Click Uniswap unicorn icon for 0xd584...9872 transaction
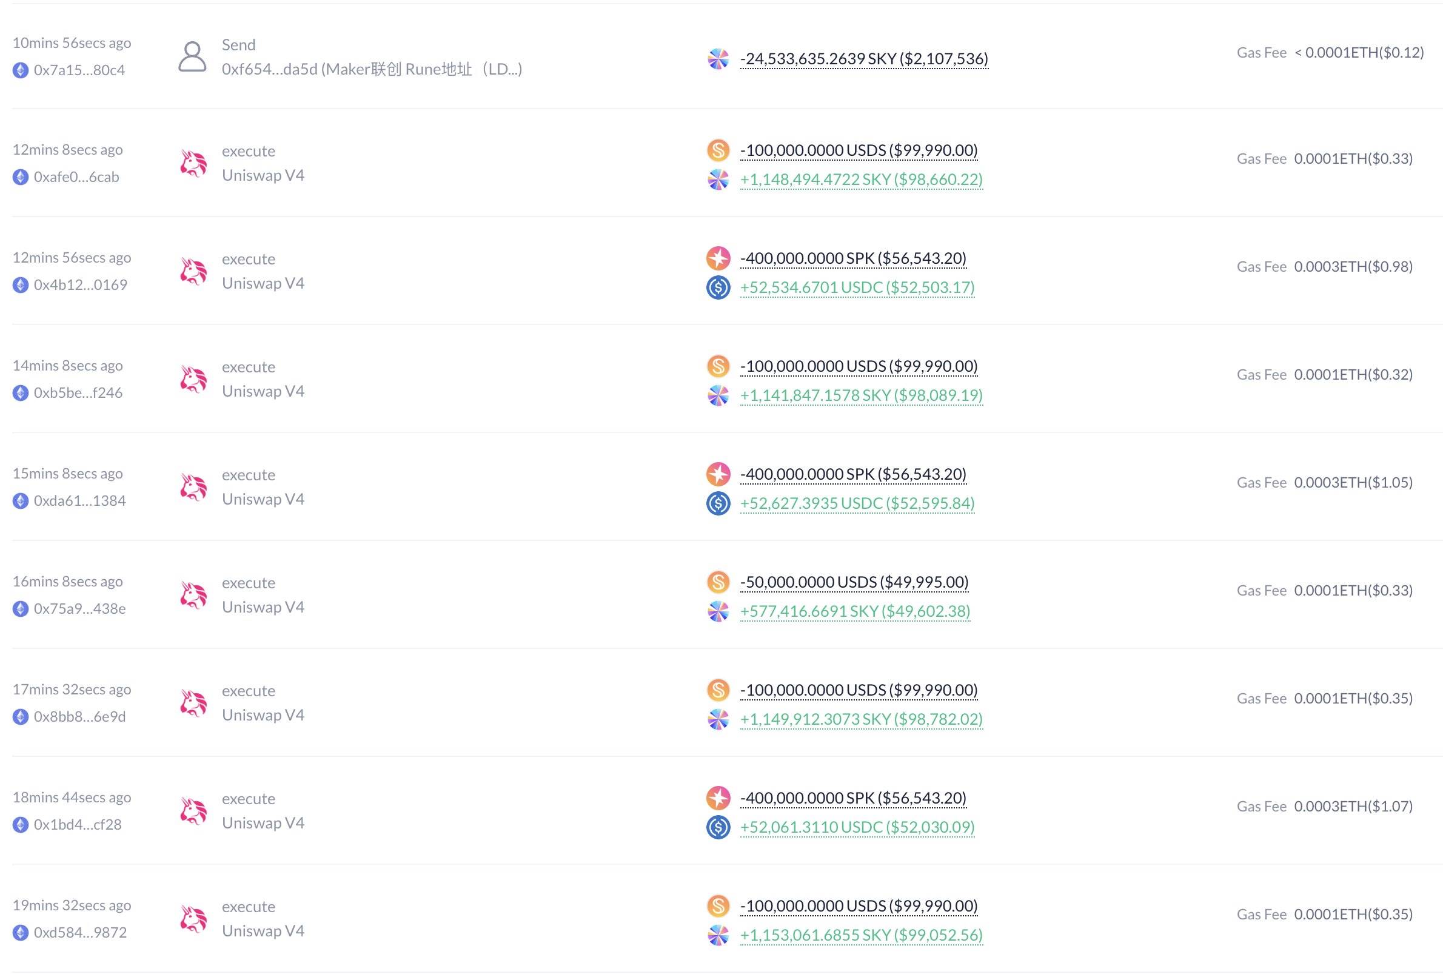The width and height of the screenshot is (1443, 974). [193, 919]
